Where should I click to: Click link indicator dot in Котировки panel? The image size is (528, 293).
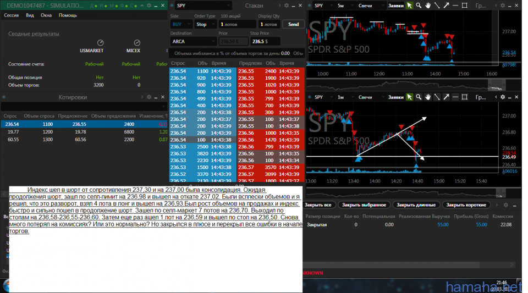coord(4,97)
